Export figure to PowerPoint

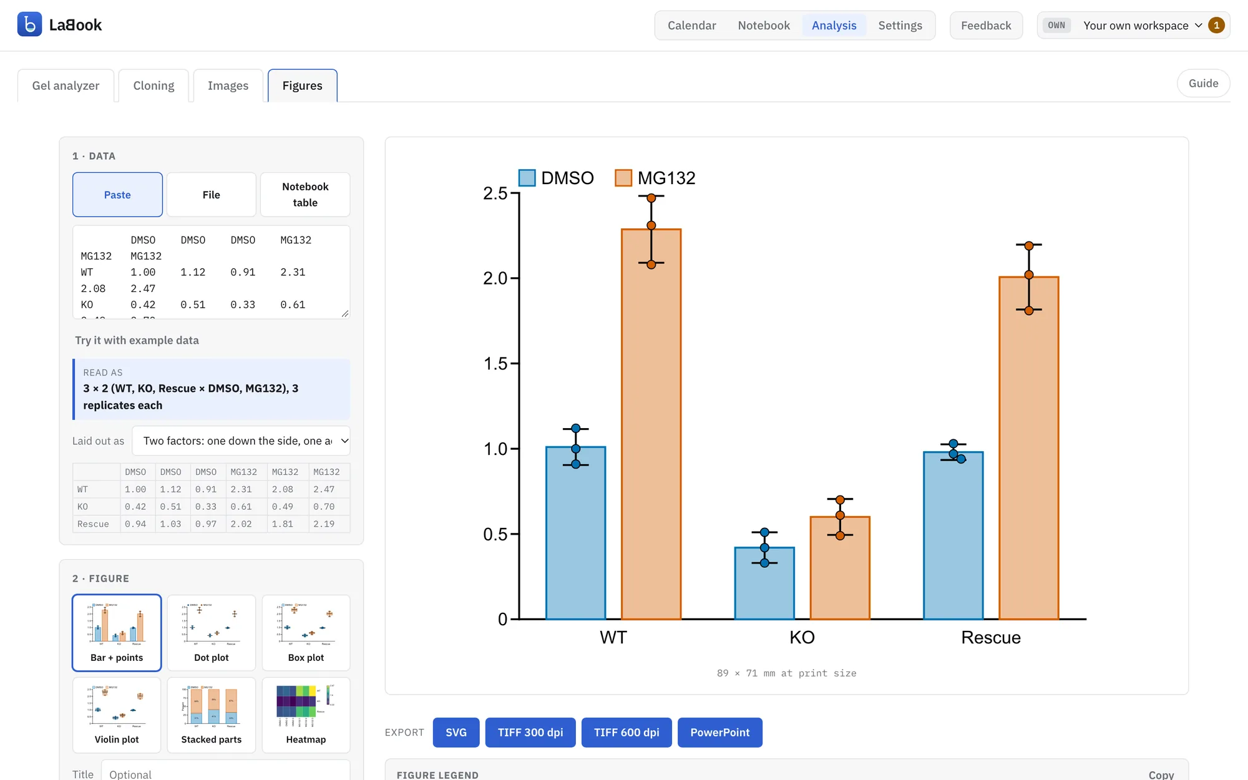point(720,733)
